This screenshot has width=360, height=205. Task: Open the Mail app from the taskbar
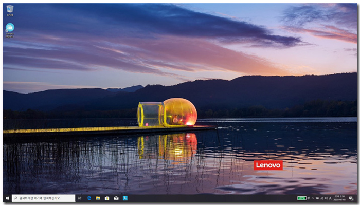[x=116, y=198]
